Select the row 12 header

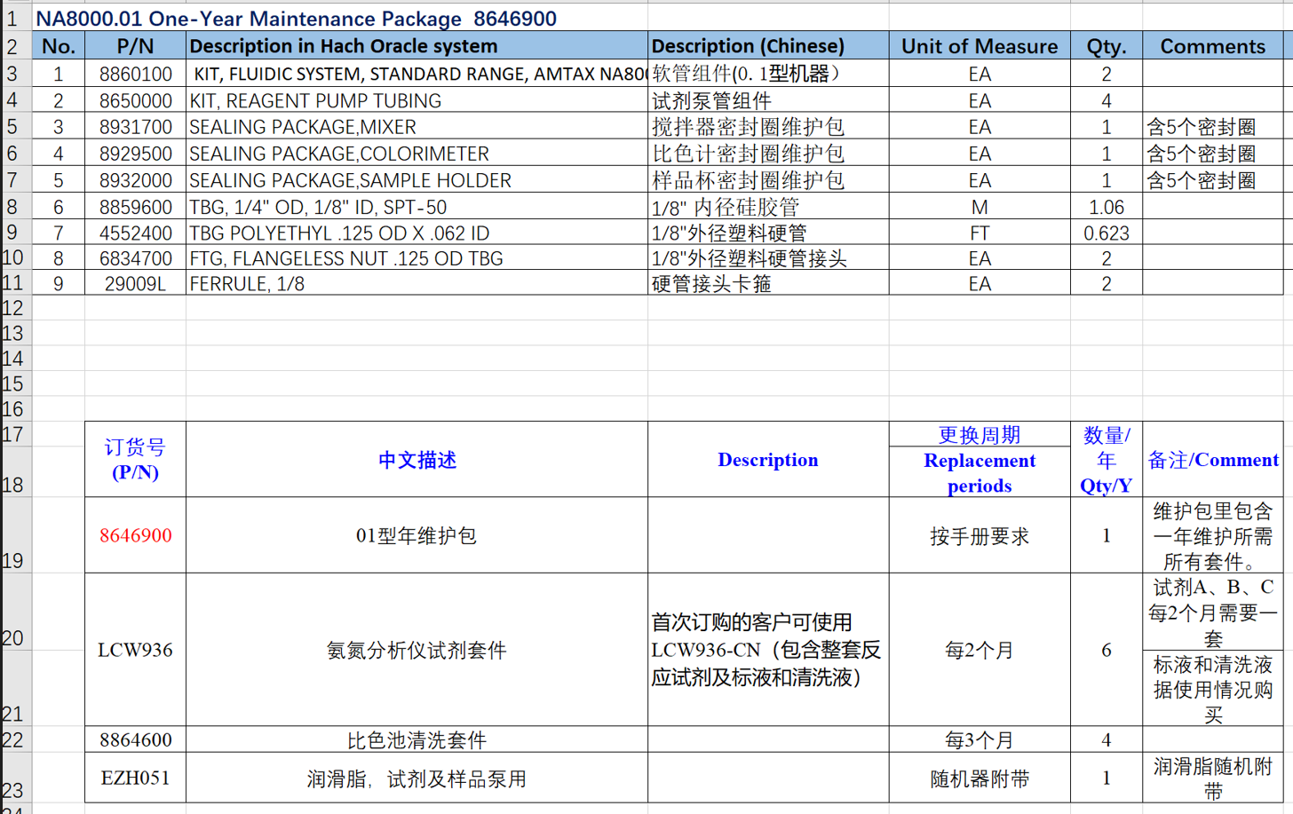click(13, 309)
